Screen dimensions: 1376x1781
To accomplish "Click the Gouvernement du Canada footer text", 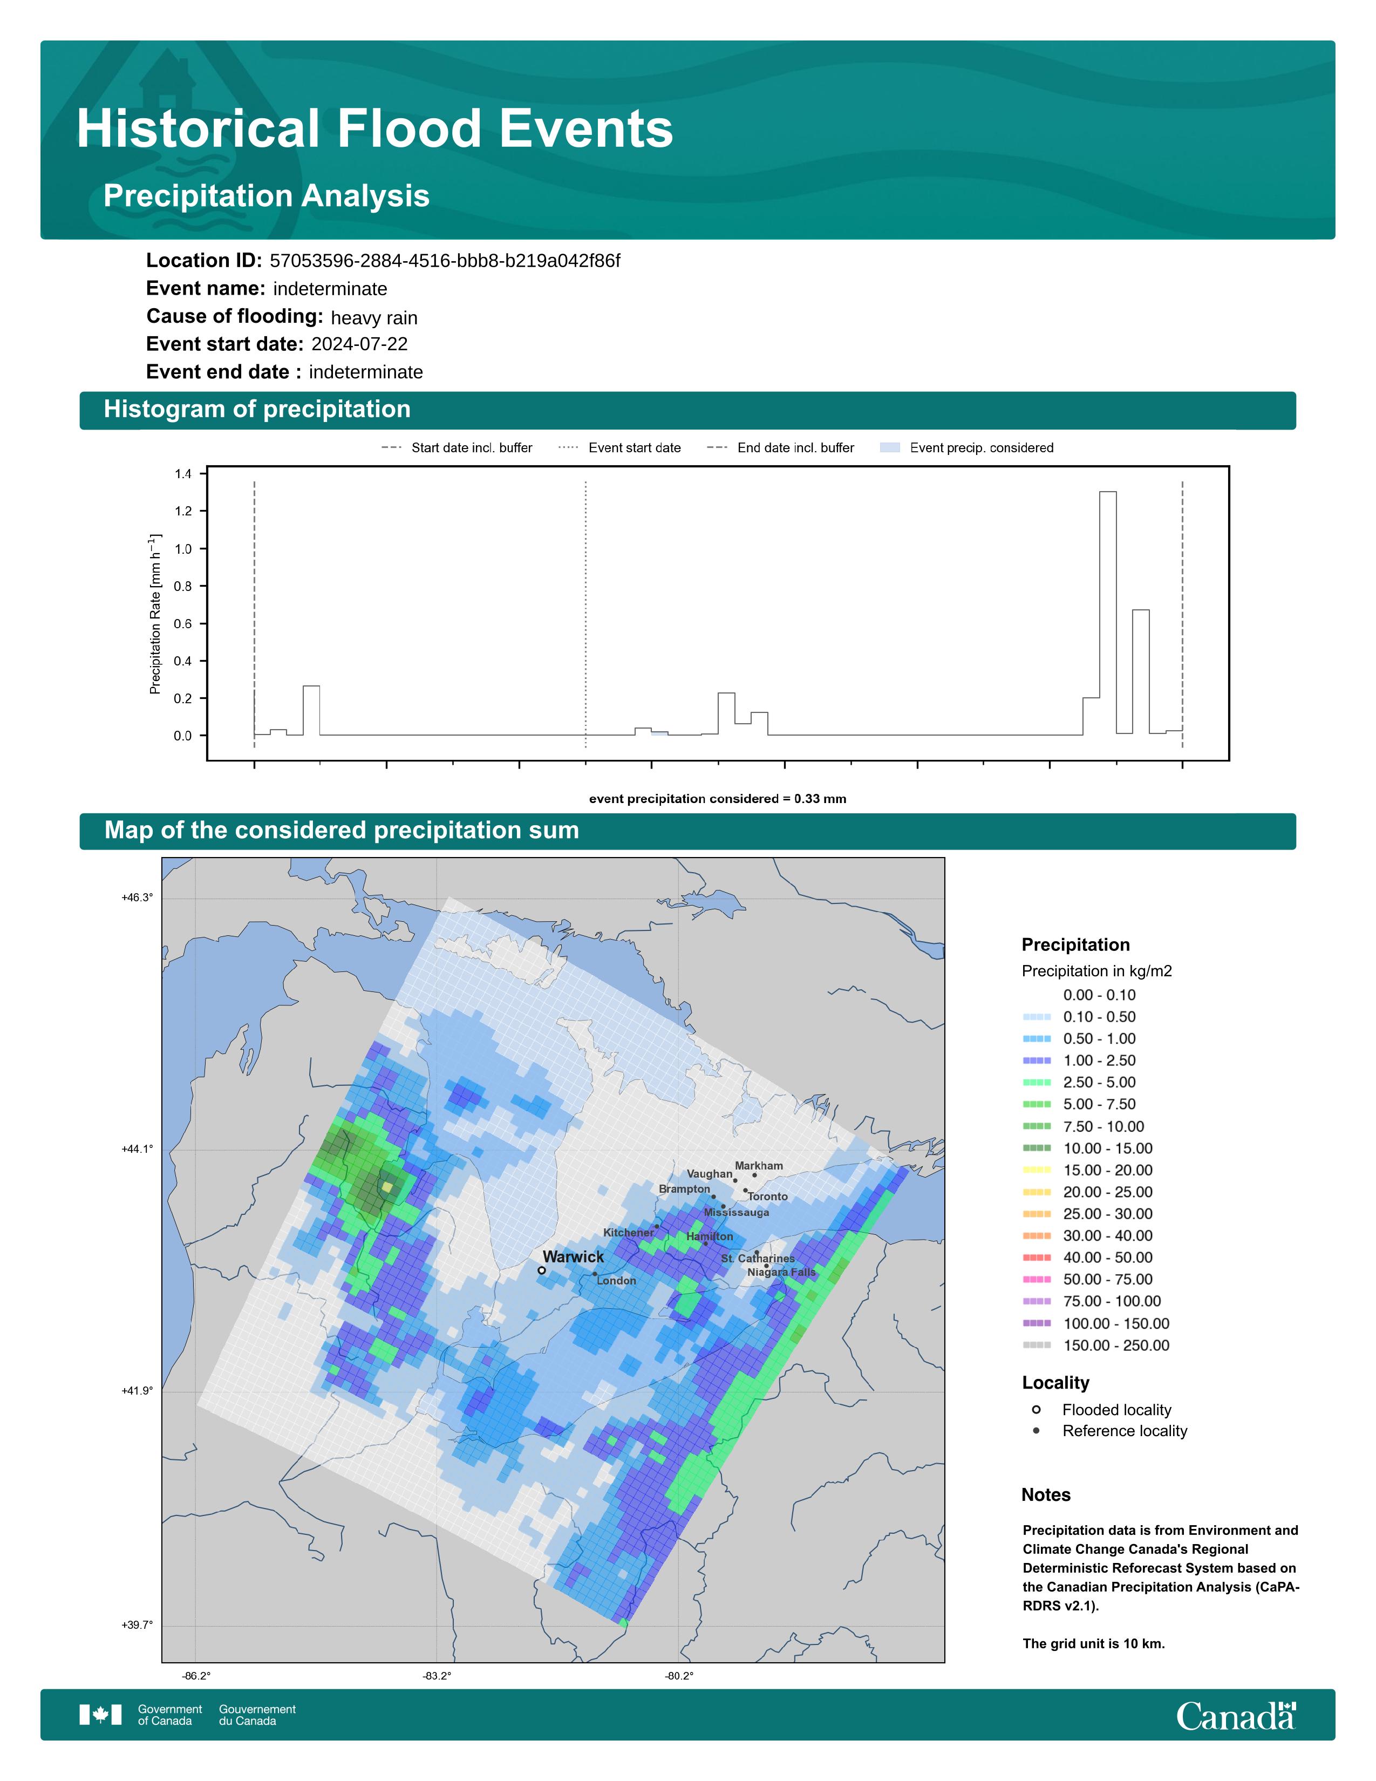I will coord(257,1715).
